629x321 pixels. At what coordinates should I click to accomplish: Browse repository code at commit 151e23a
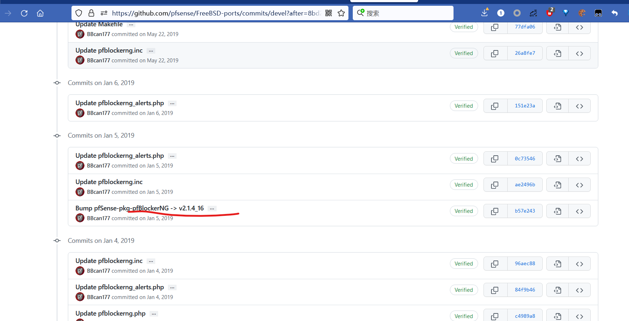point(580,106)
